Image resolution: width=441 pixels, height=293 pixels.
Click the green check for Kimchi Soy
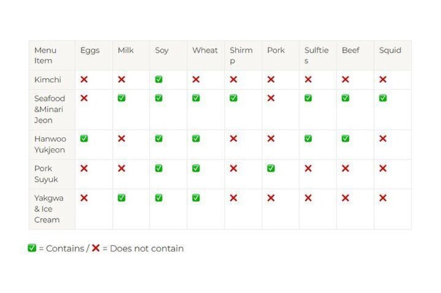[x=159, y=79]
